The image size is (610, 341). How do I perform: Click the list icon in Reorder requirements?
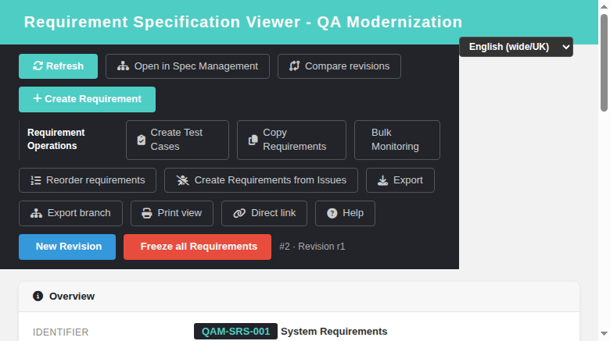click(36, 180)
